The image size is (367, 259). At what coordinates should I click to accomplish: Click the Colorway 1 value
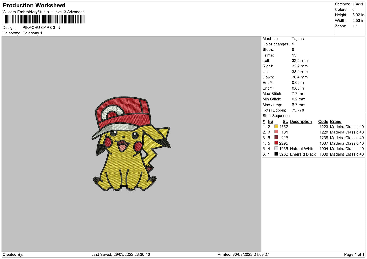[32, 33]
